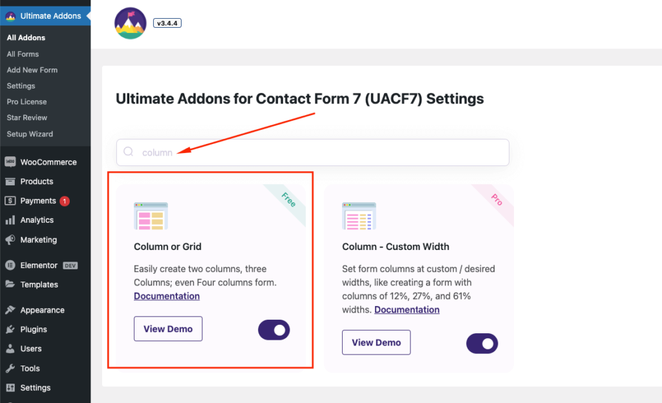Open the Documentation link for Column - Custom Width

[407, 309]
